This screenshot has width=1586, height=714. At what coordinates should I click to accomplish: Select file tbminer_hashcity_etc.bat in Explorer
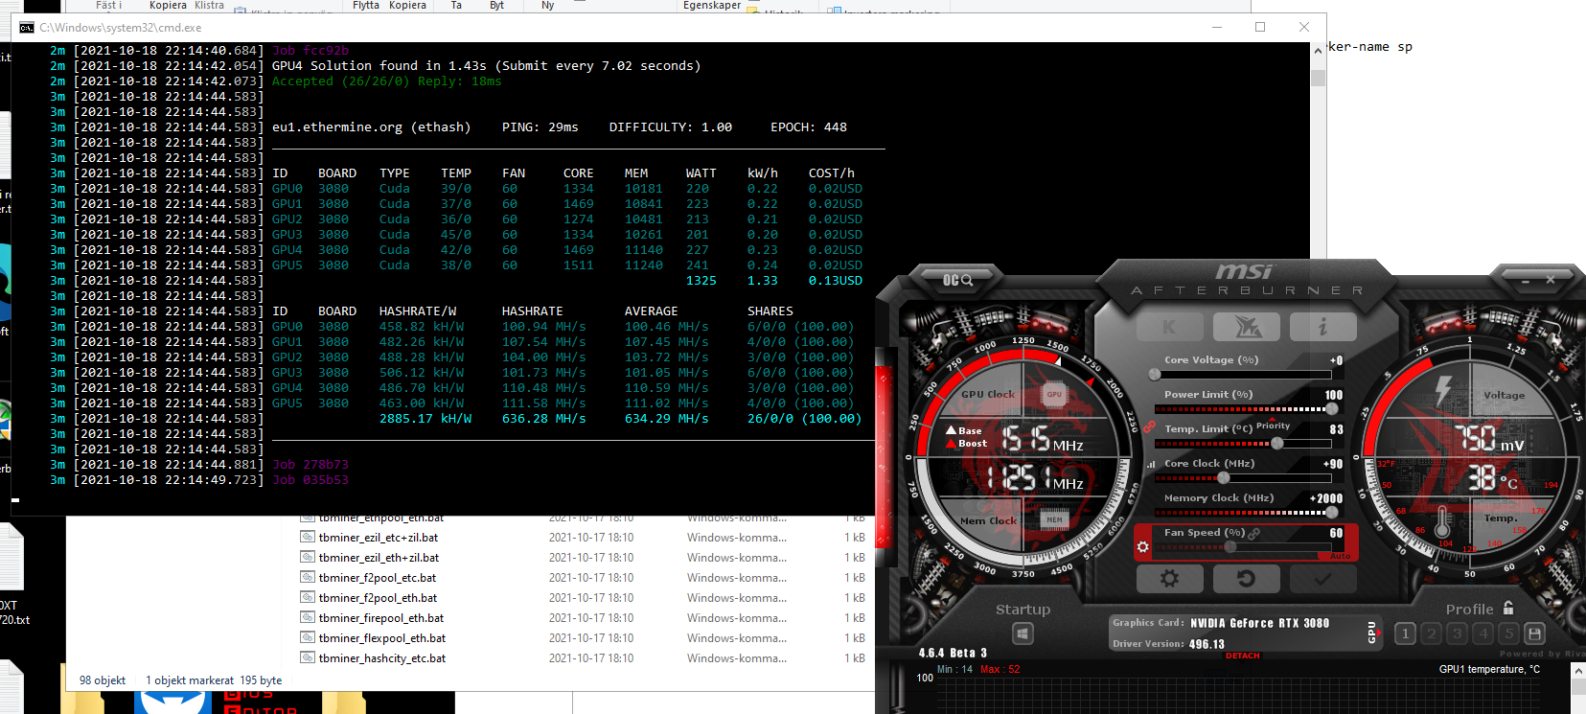click(382, 658)
